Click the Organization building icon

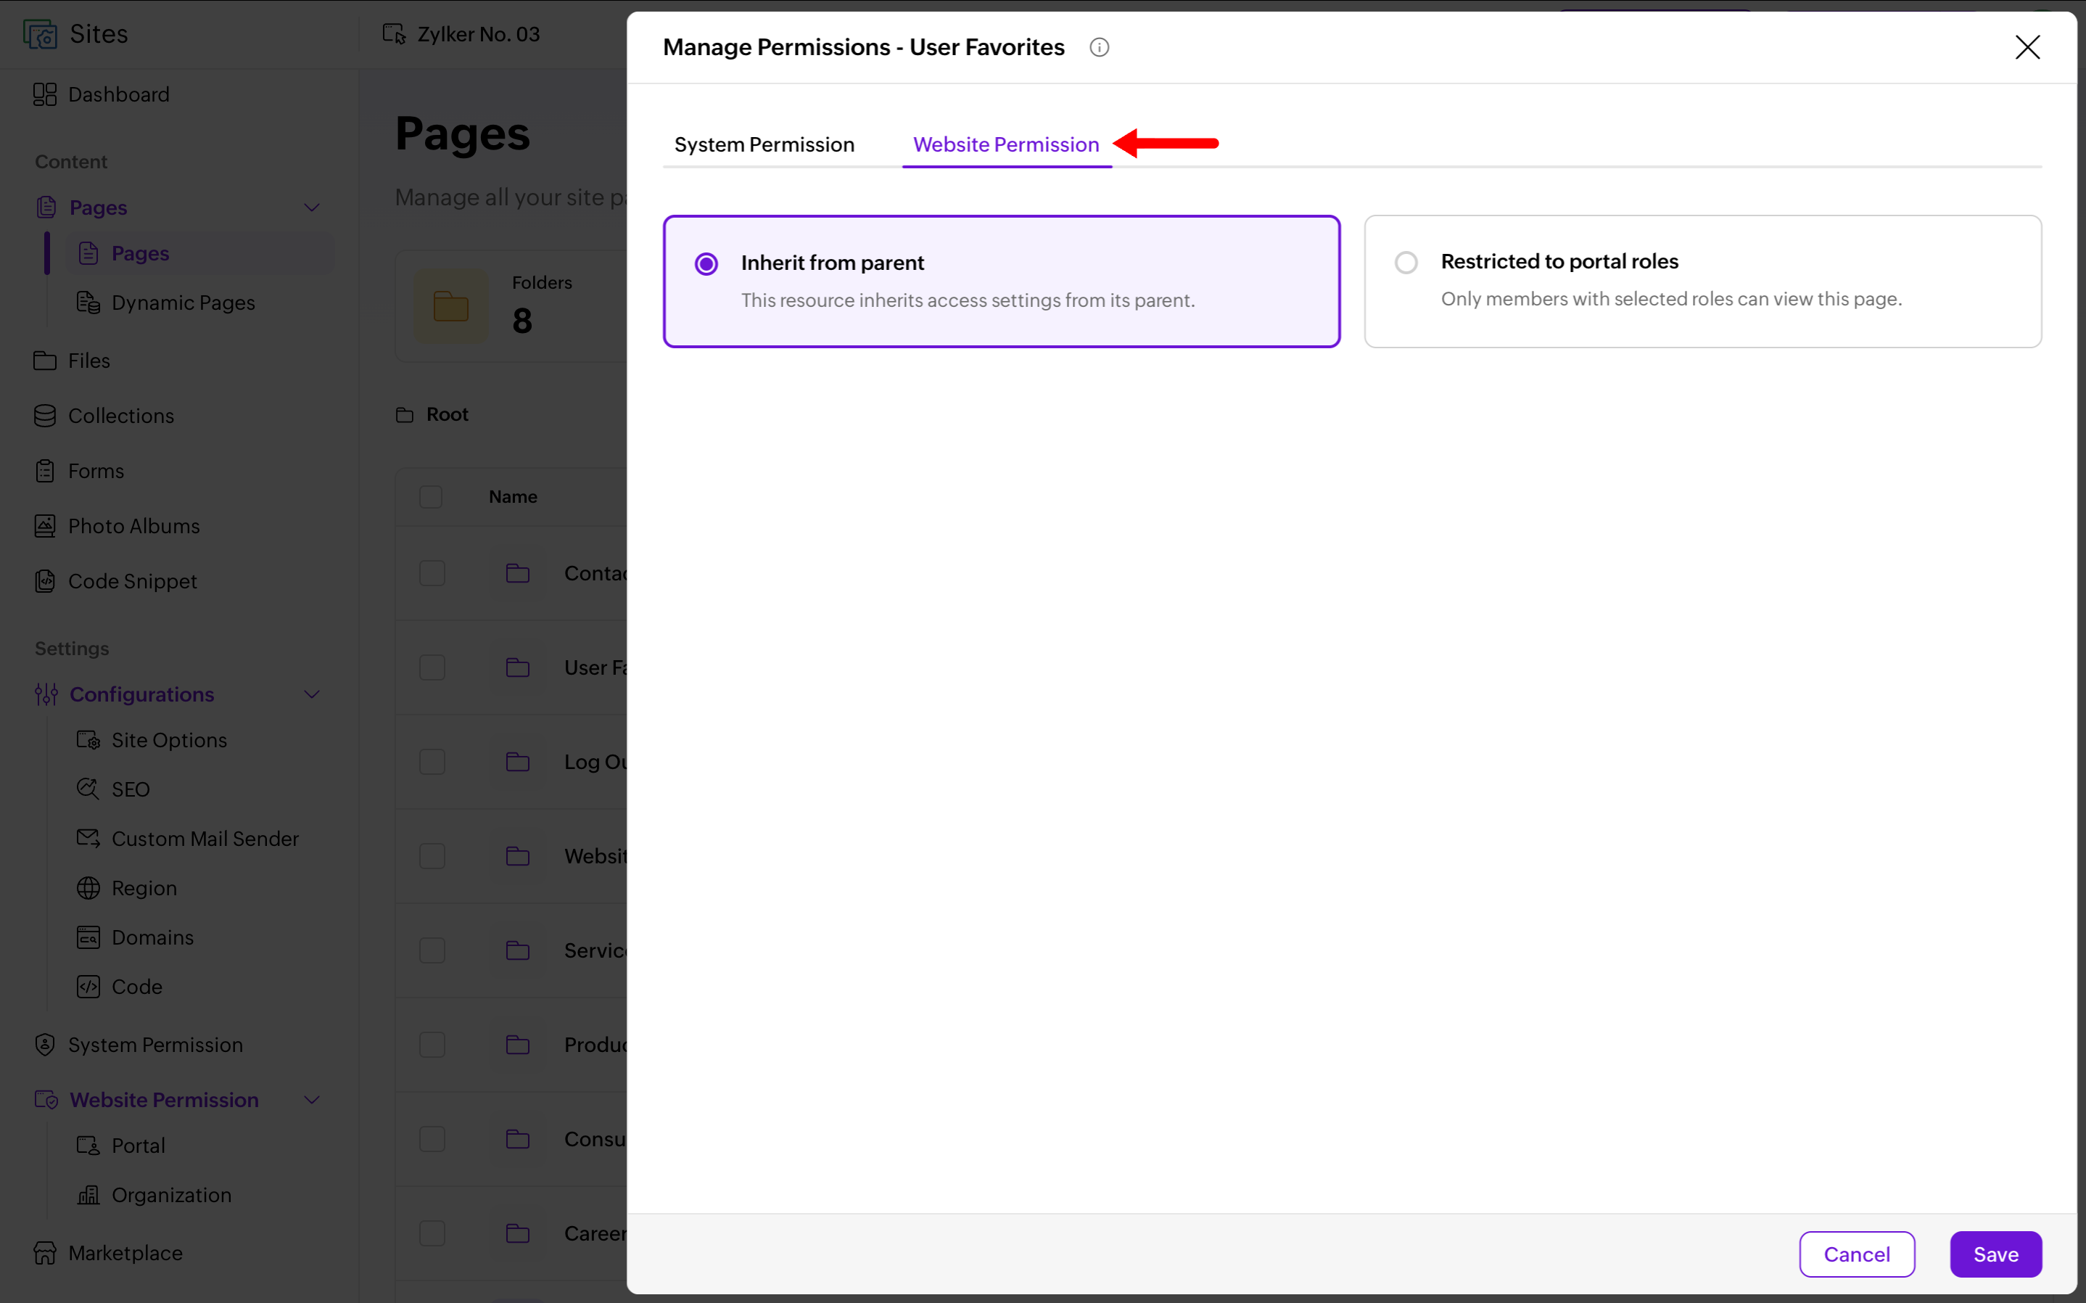coord(88,1194)
